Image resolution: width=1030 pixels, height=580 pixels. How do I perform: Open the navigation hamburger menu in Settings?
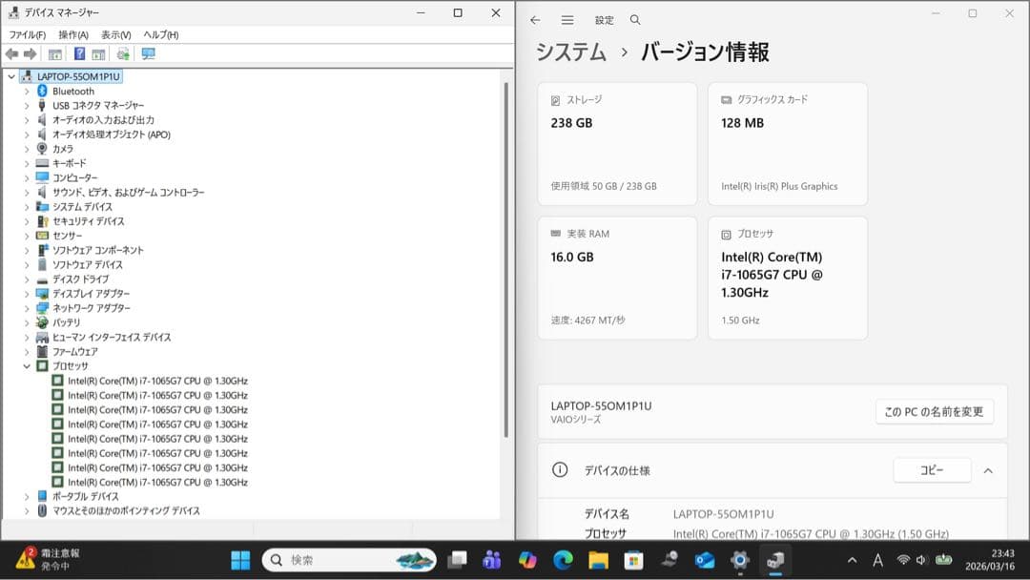tap(566, 20)
